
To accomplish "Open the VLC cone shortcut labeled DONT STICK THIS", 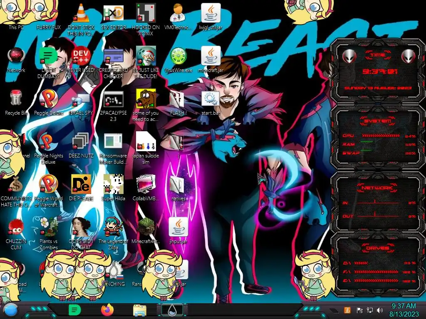I will point(81,13).
